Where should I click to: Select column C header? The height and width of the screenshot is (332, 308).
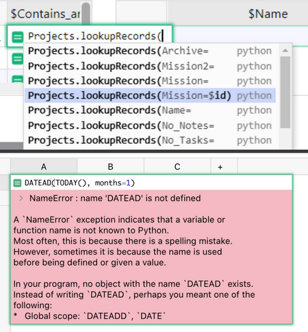click(x=177, y=167)
